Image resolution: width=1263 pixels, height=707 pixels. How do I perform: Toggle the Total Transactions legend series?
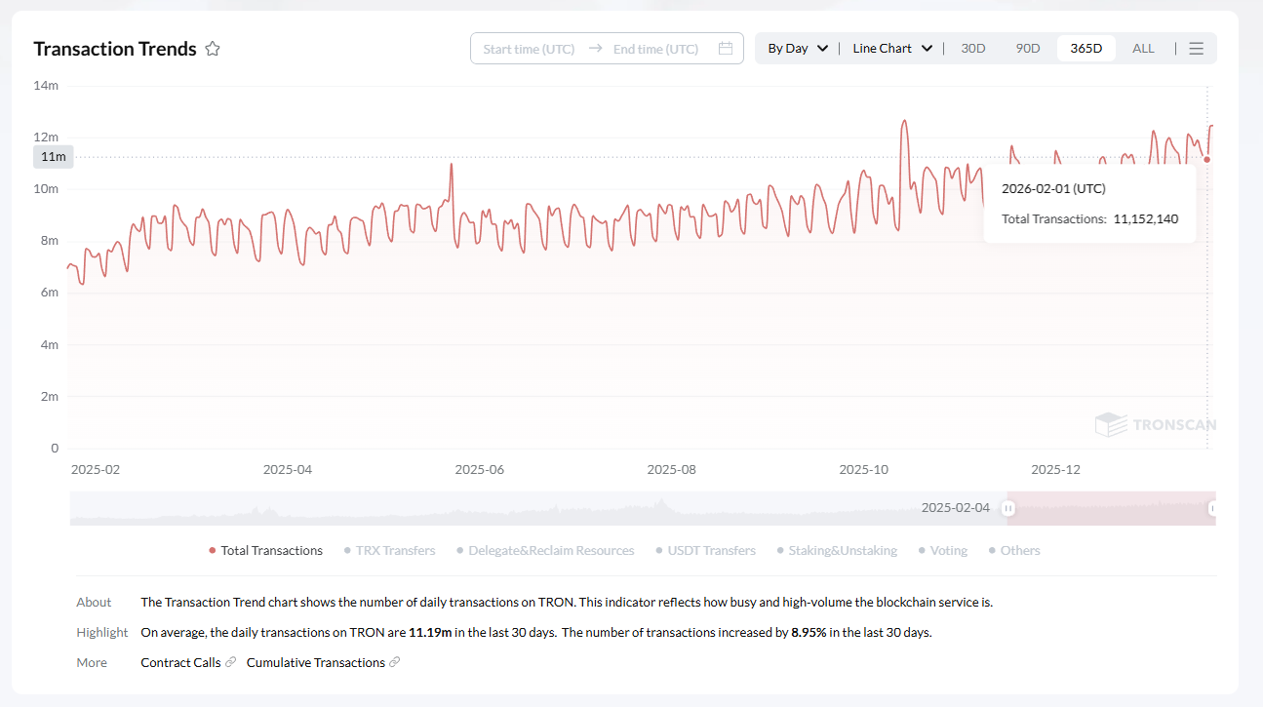[x=265, y=551]
